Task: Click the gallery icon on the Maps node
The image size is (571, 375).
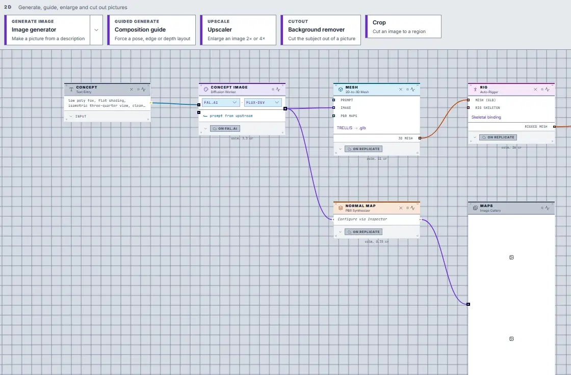Action: 475,208
